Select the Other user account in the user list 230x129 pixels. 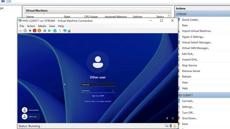pyautogui.click(x=30, y=116)
